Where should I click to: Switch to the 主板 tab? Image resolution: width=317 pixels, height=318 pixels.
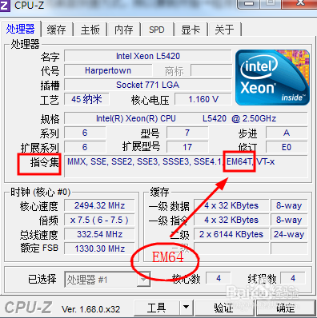click(90, 30)
